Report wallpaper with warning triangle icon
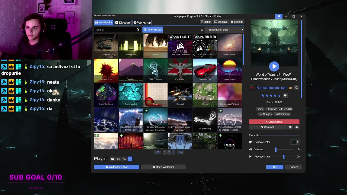 [297, 127]
